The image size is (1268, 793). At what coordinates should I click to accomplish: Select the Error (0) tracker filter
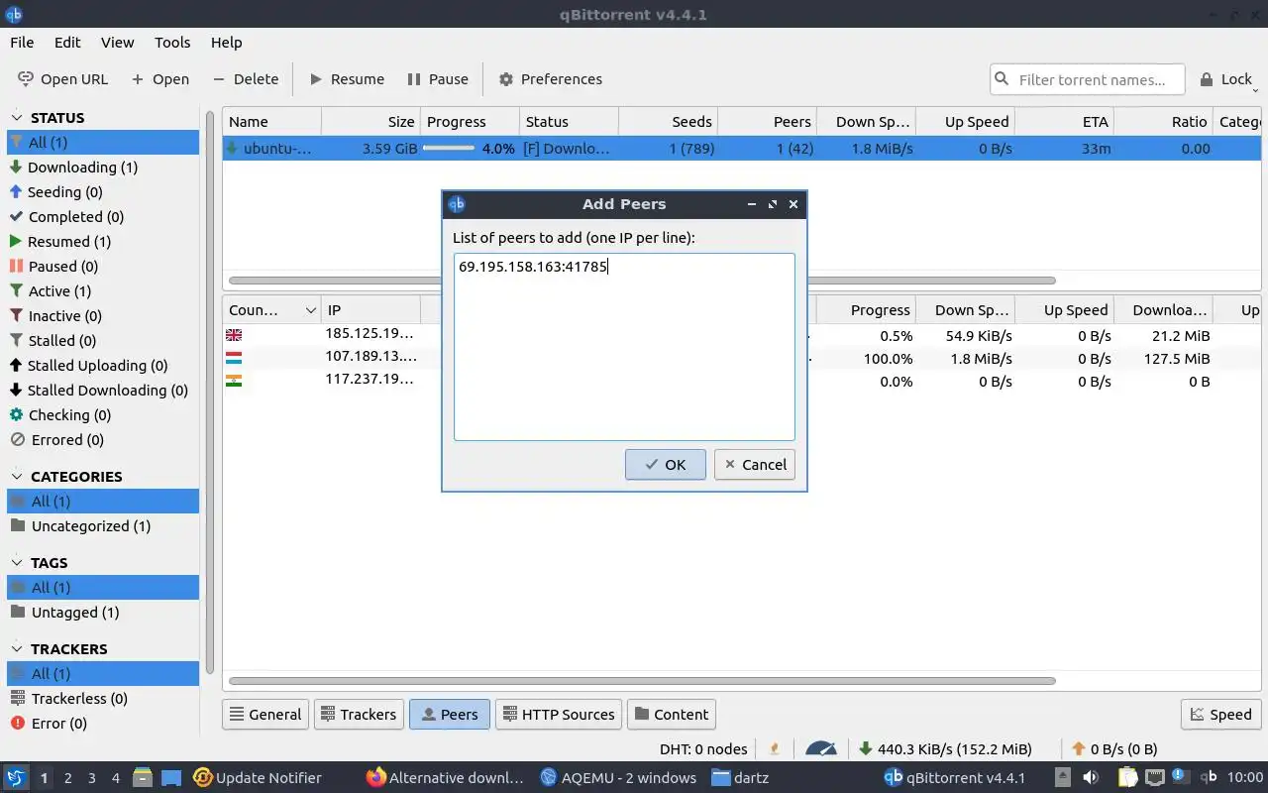(103, 724)
